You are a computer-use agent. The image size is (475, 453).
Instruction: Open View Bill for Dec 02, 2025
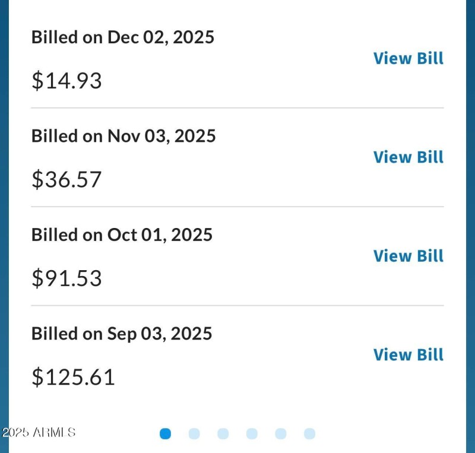click(x=408, y=58)
